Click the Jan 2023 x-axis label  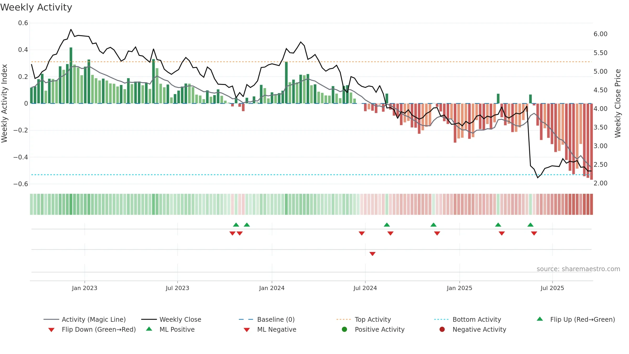85,288
